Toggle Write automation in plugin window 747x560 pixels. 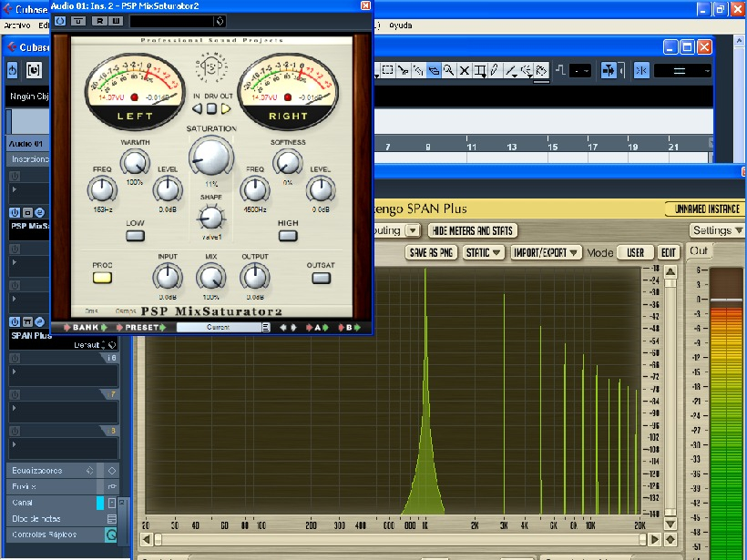(x=116, y=21)
